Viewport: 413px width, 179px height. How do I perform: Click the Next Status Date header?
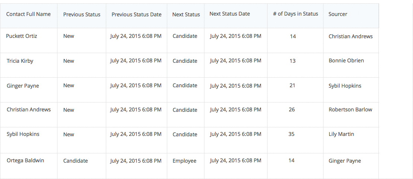230,14
